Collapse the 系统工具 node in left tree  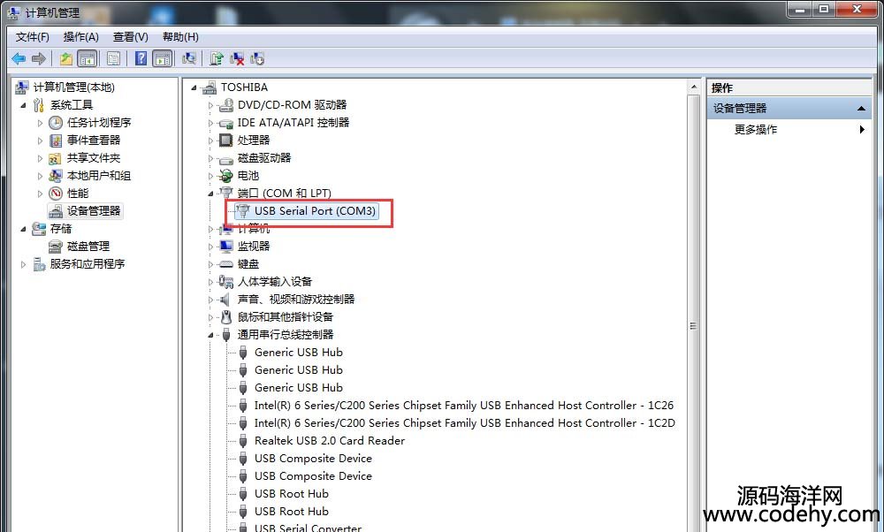(23, 105)
